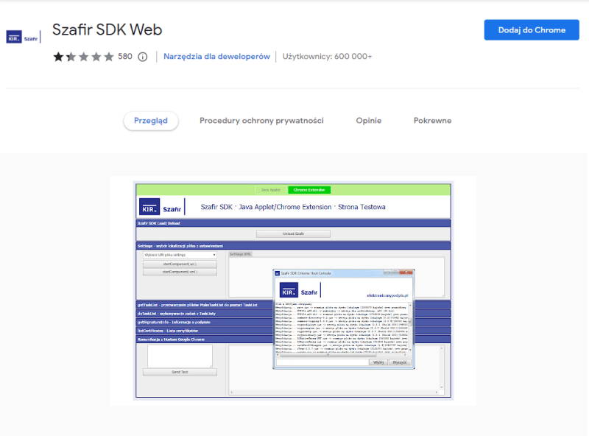Click the Send Text message textarea
Viewport: 589px width, 436px height.
tap(180, 356)
